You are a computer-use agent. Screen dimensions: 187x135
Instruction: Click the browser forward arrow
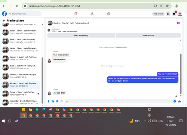point(10,6)
